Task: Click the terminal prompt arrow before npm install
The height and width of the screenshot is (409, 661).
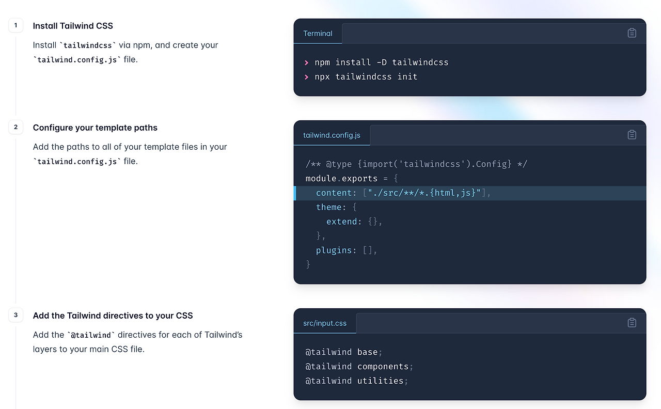Action: click(307, 62)
